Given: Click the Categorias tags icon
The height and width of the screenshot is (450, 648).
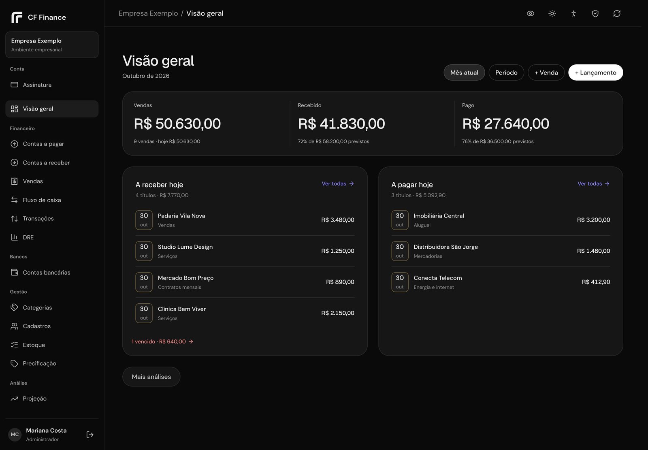Looking at the screenshot, I should click(15, 307).
